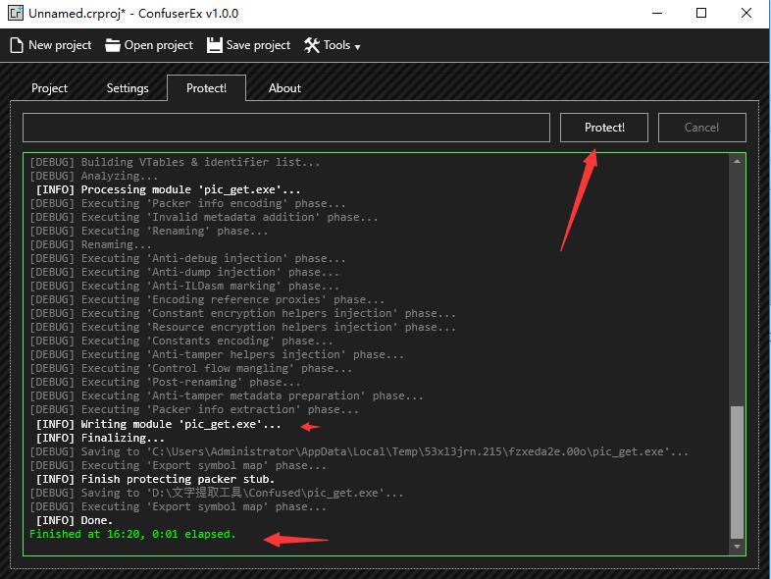Click the log scrollbar up arrow
The image size is (771, 579).
[738, 162]
